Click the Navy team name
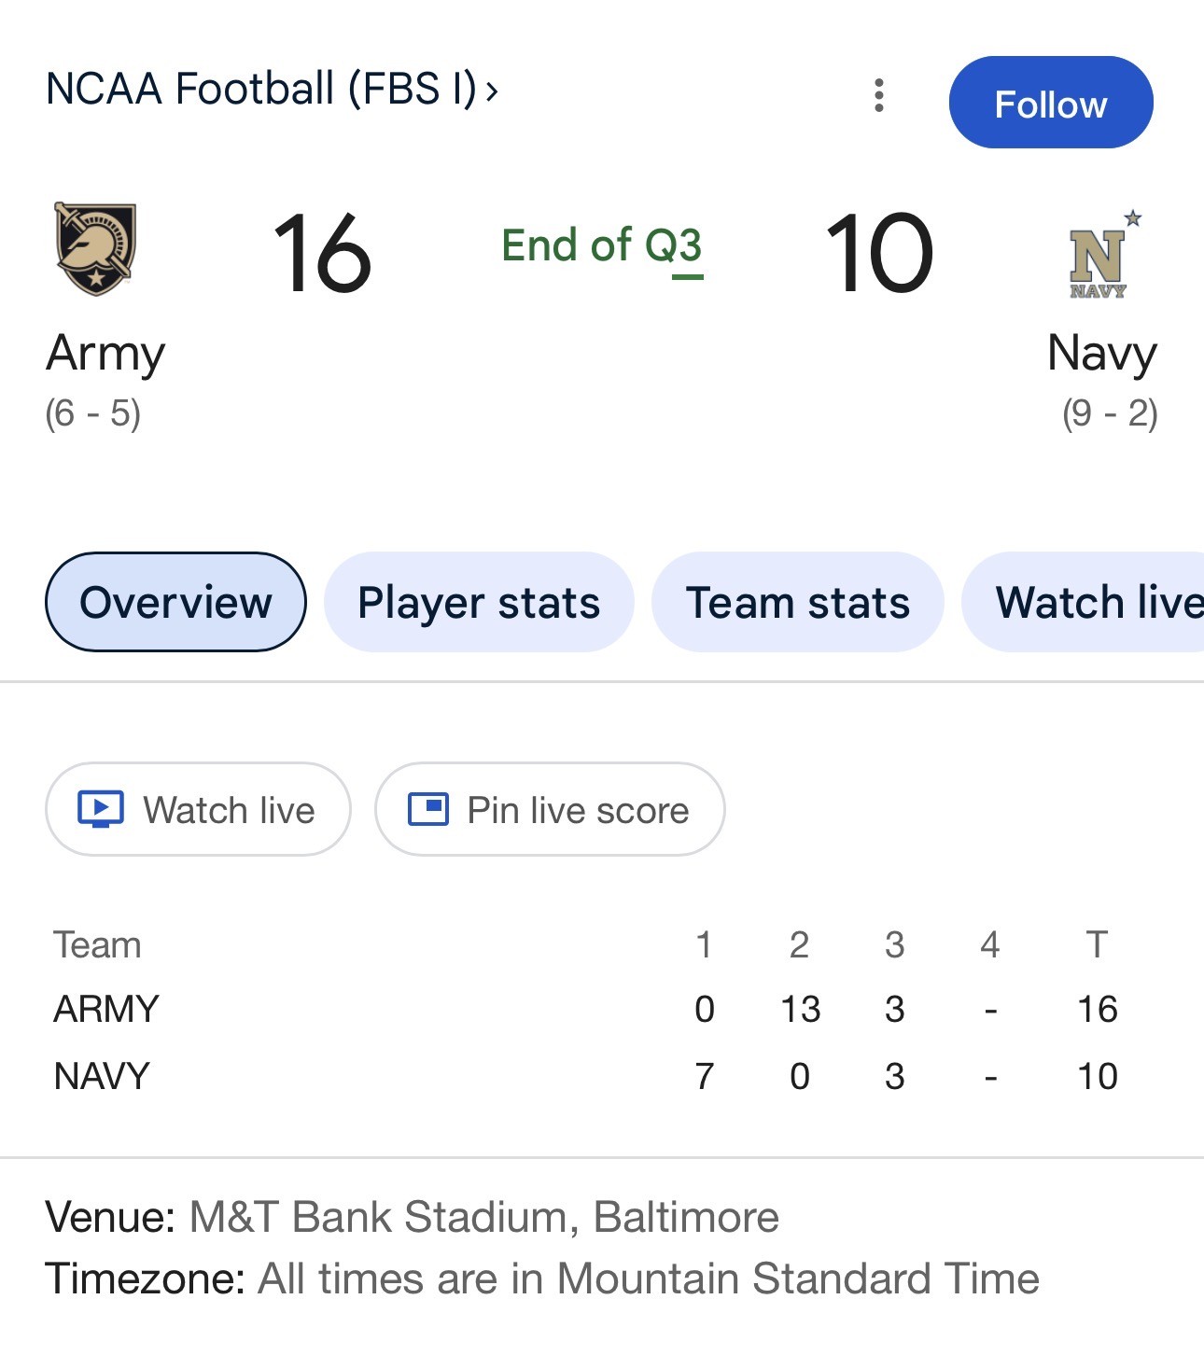The height and width of the screenshot is (1355, 1204). [x=1101, y=354]
